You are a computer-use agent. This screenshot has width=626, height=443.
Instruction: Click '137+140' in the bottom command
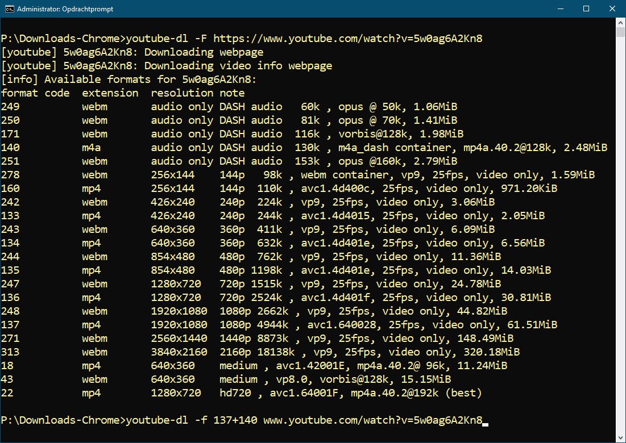[235, 420]
